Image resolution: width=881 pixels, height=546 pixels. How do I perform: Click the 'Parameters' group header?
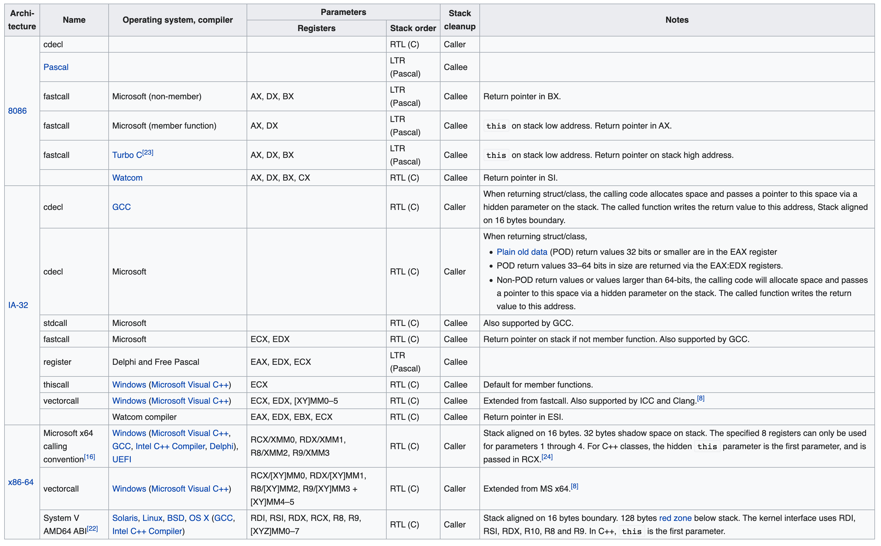click(343, 12)
